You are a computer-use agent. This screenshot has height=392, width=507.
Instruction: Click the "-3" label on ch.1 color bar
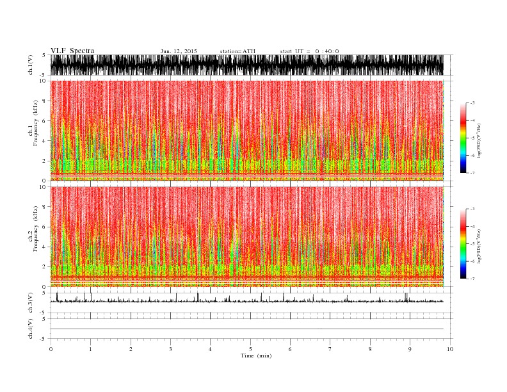472,103
